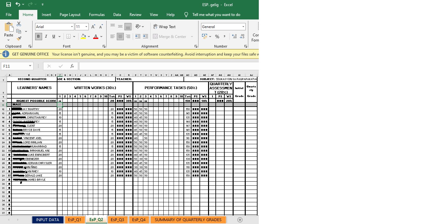
Task: Toggle Wrap Text
Action: [x=164, y=27]
